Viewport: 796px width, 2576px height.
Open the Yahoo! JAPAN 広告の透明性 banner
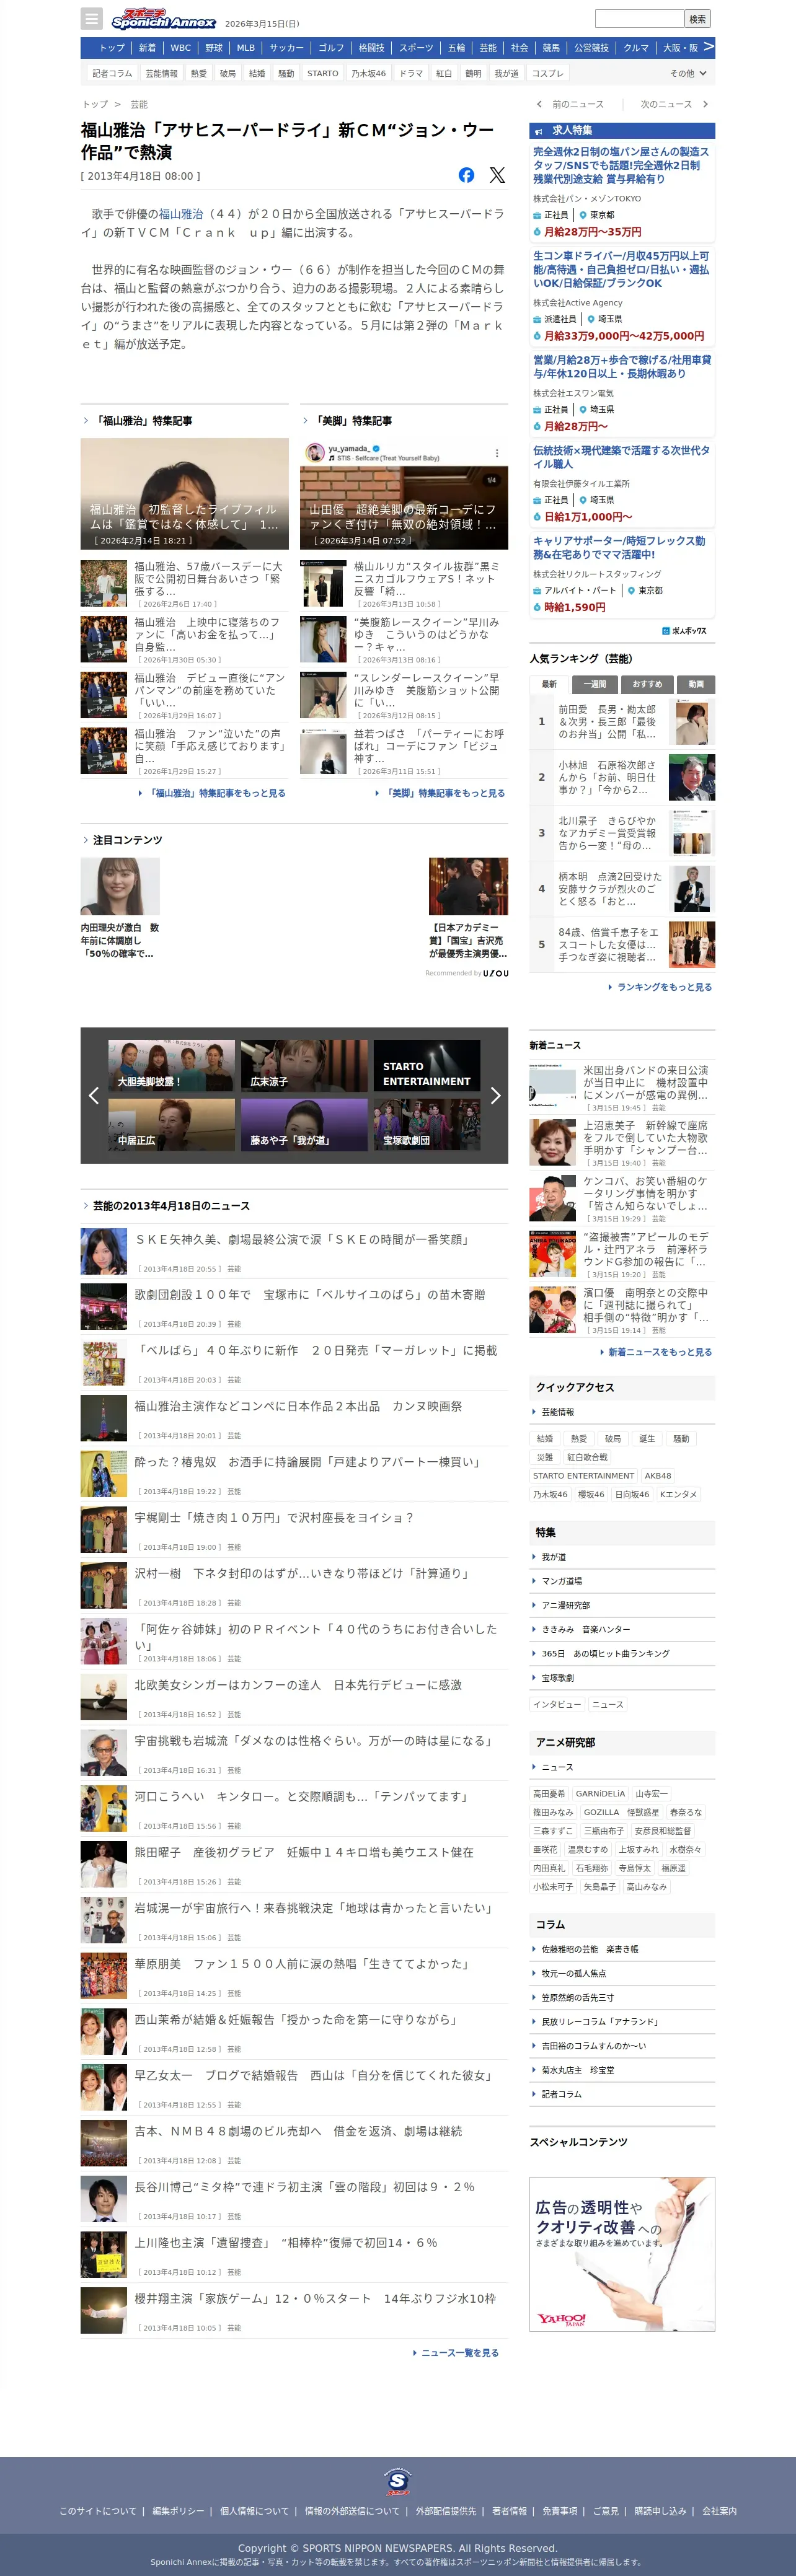[622, 2254]
